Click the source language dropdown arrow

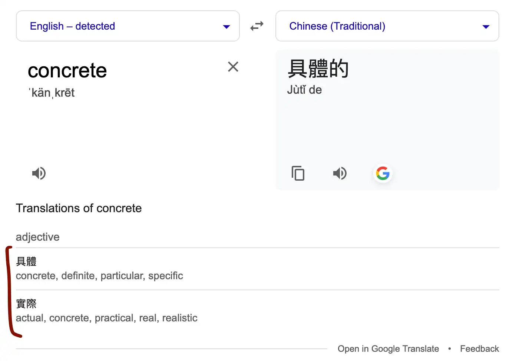point(226,27)
